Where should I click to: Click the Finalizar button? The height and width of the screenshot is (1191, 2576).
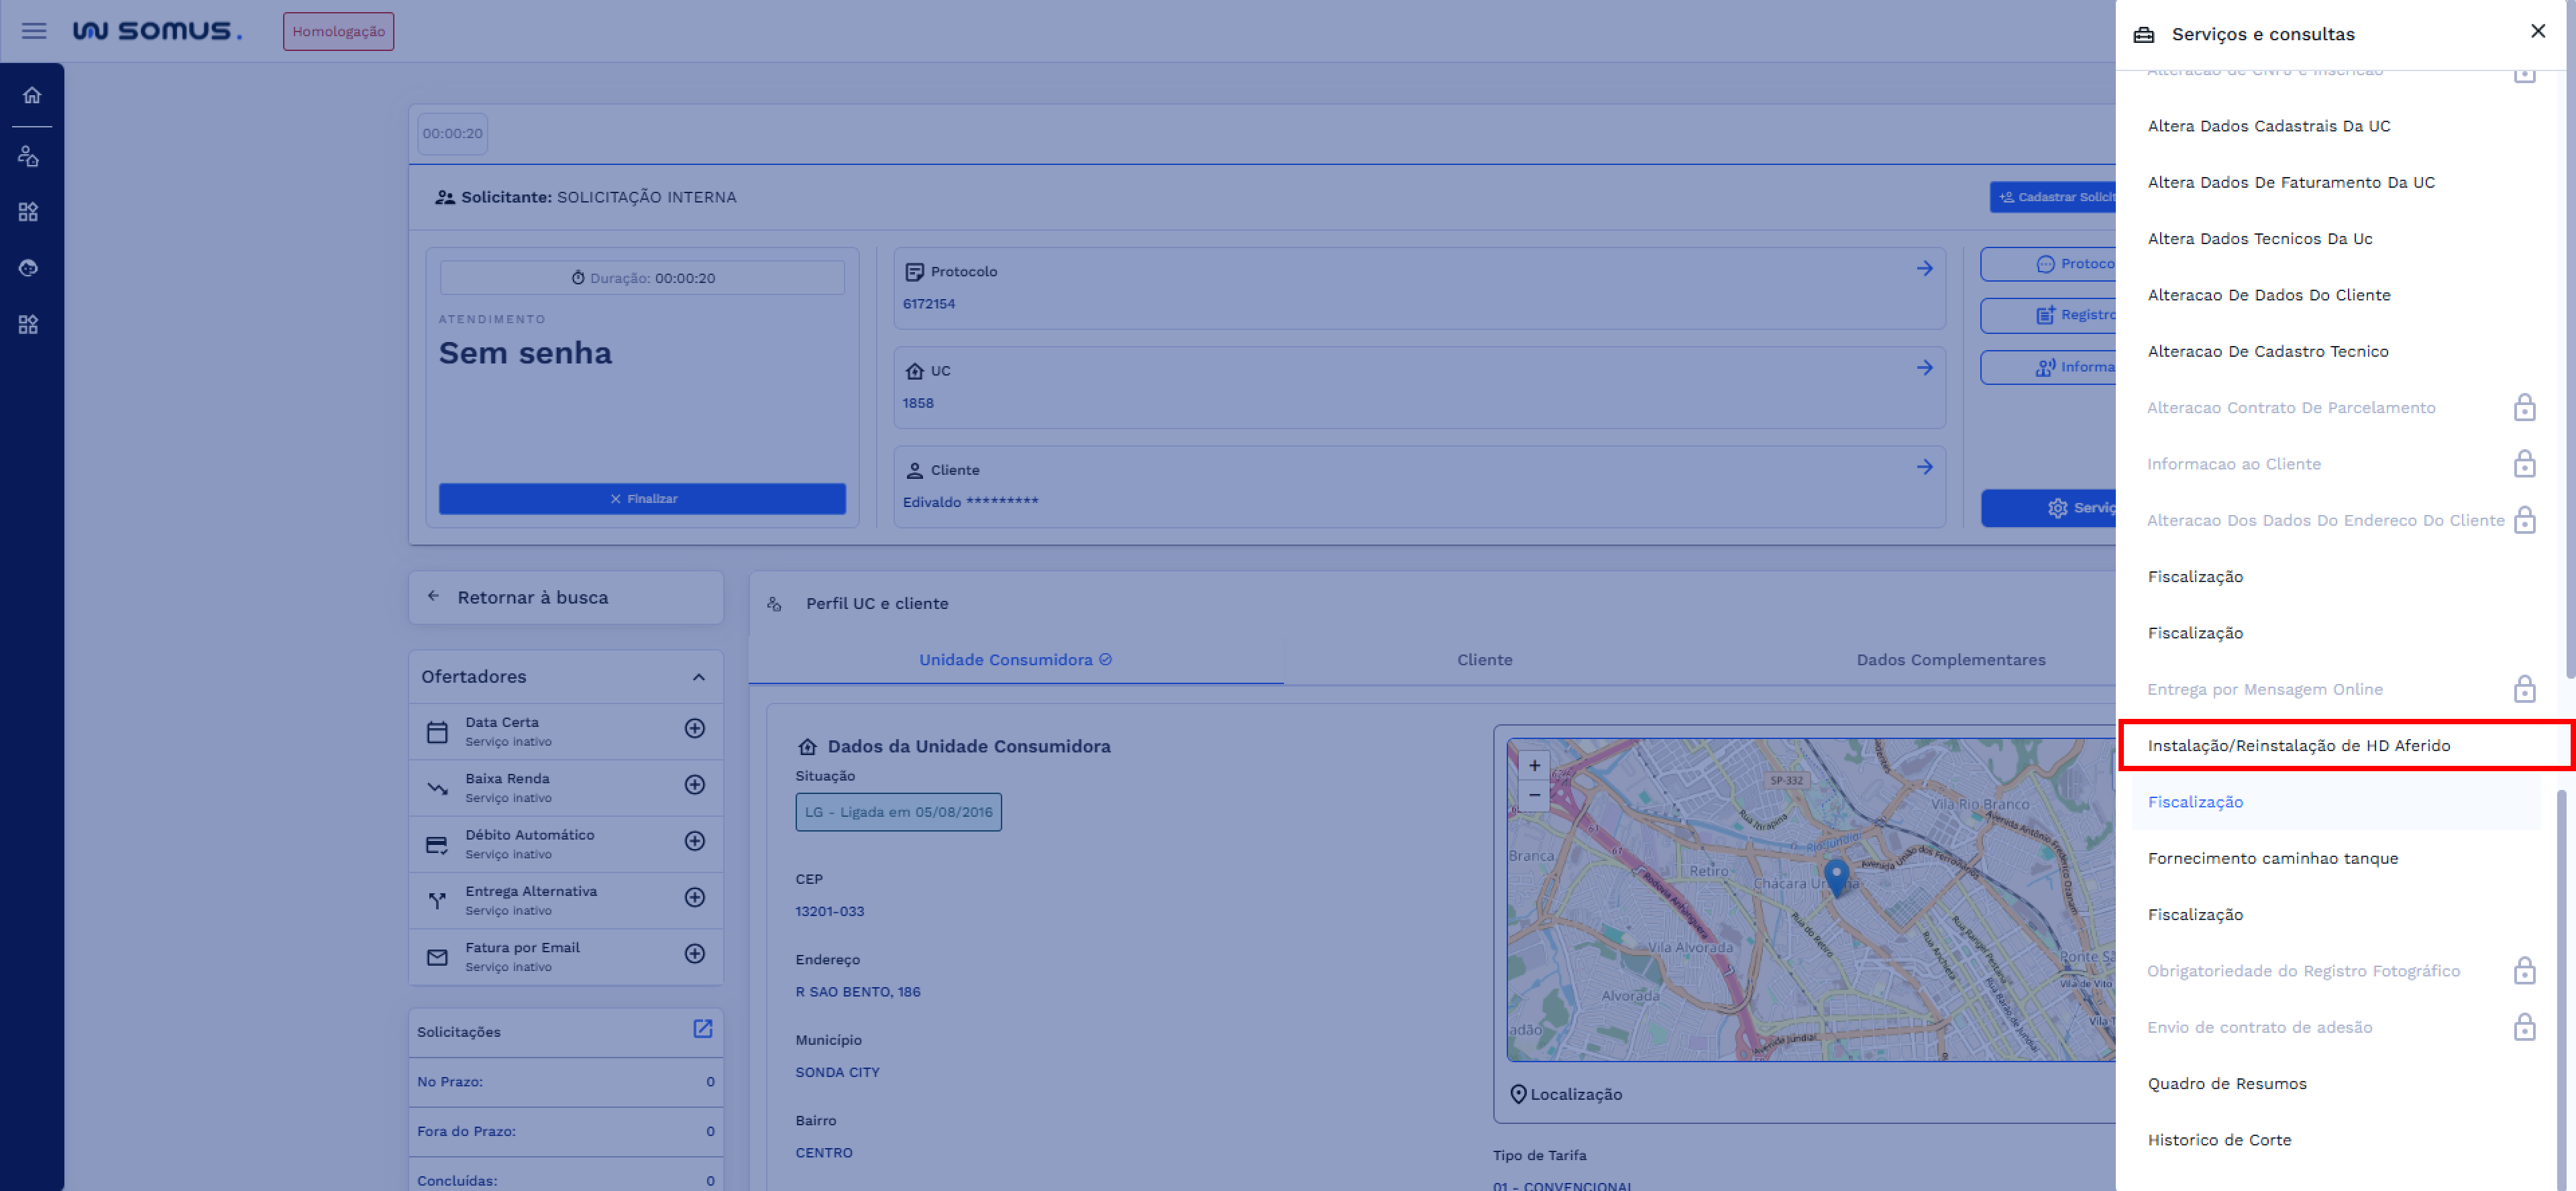(x=642, y=499)
